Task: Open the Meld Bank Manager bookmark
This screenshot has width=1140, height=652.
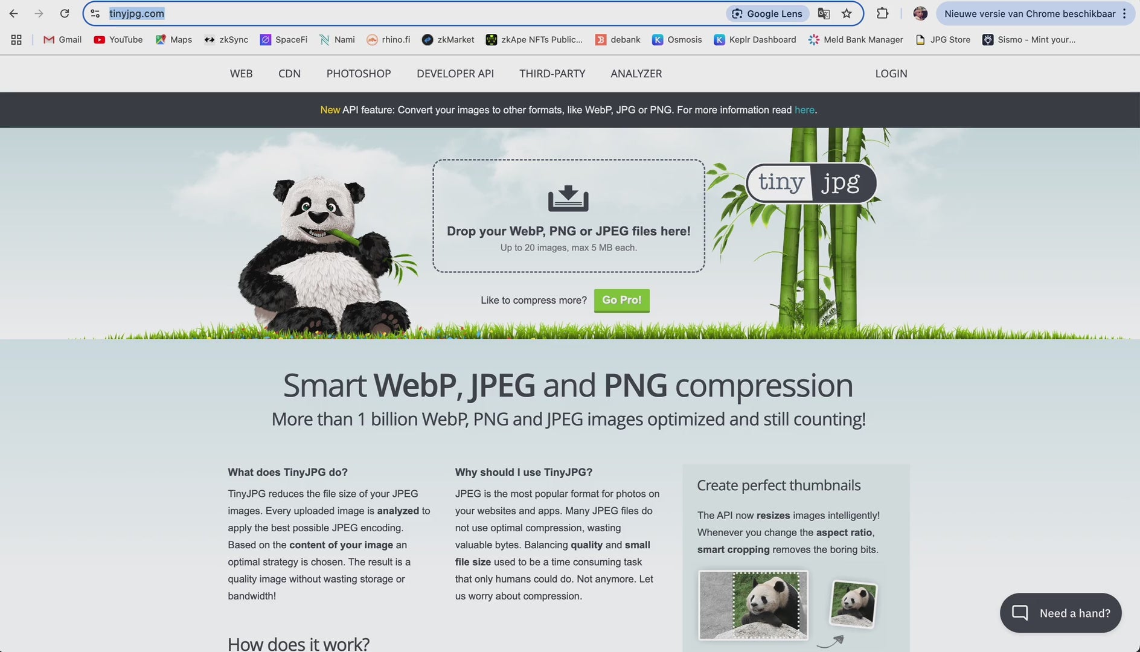Action: pos(856,40)
